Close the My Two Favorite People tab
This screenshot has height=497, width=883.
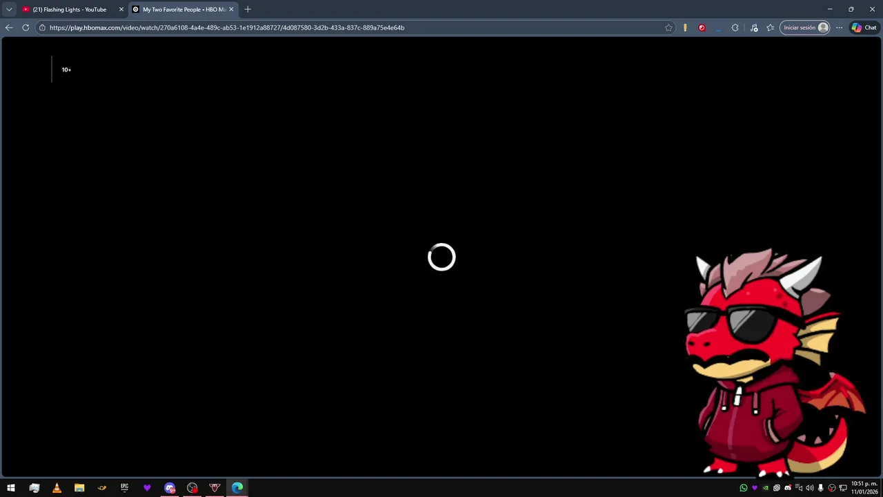pos(231,10)
